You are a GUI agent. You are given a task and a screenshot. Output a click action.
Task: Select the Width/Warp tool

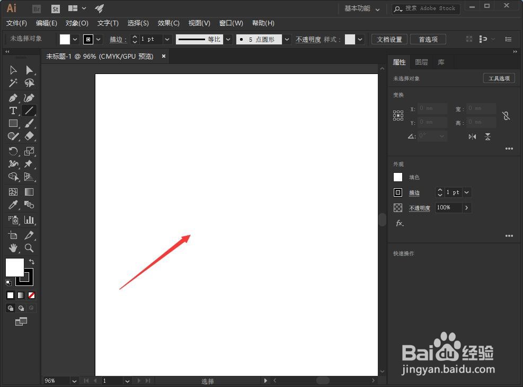[13, 164]
